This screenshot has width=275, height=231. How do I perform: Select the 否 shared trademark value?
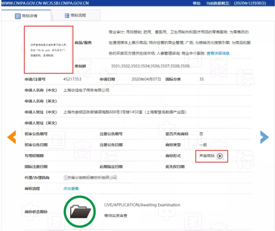(201, 134)
